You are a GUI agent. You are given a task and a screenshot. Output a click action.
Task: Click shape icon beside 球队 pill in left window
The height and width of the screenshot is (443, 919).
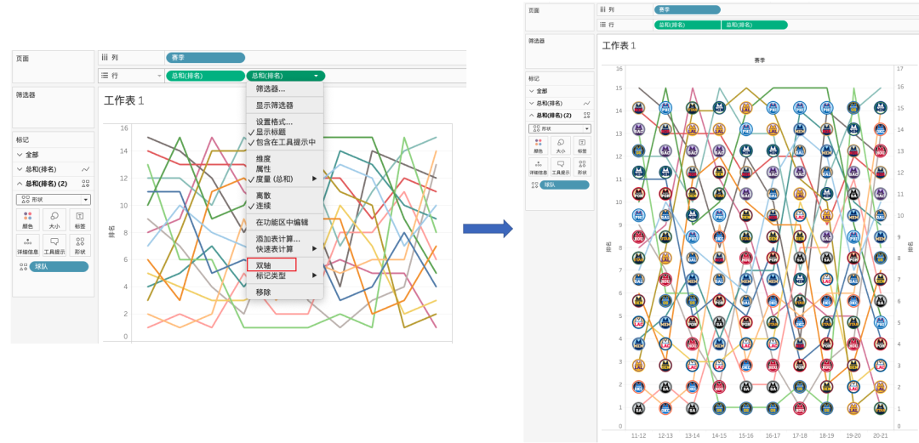[24, 267]
